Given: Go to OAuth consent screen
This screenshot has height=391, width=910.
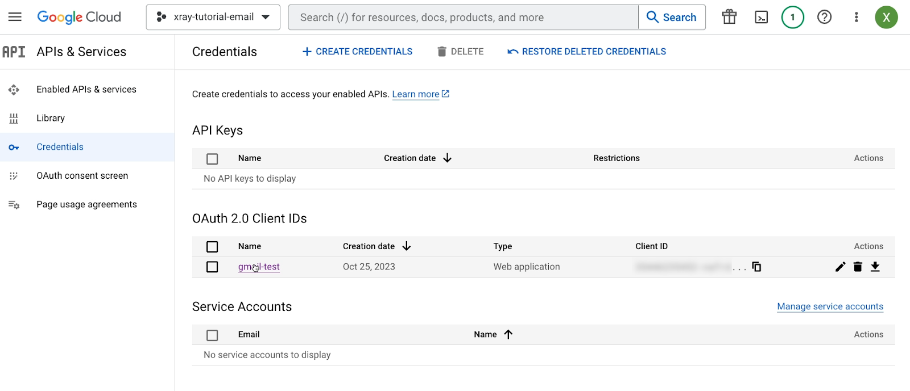Looking at the screenshot, I should tap(82, 176).
